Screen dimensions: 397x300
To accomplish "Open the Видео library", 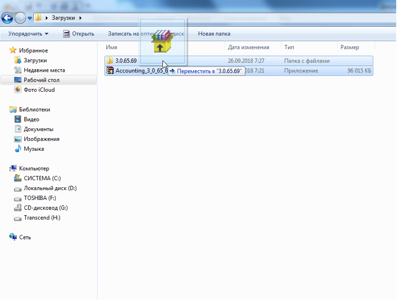I will (x=31, y=119).
